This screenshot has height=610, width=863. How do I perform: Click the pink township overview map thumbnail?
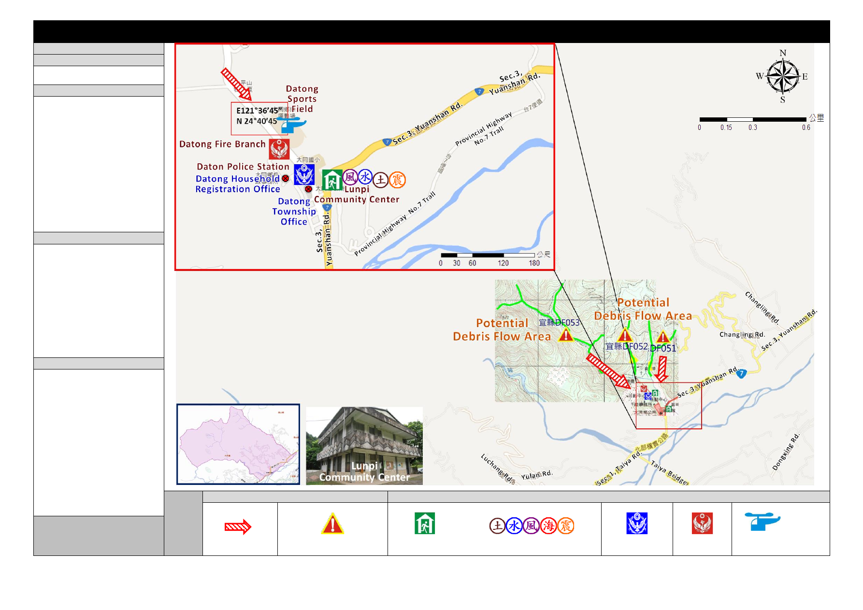pyautogui.click(x=238, y=444)
